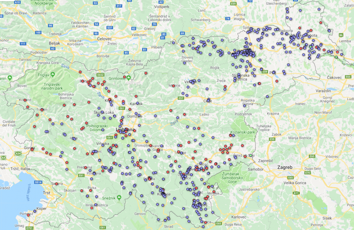Click the red marker on Sežana

pos(56,184)
